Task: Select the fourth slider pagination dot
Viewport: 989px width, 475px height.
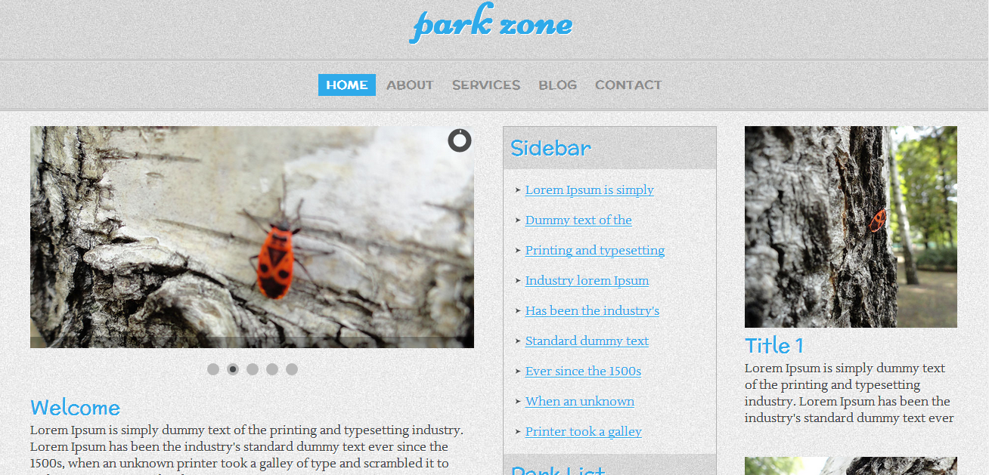Action: coord(272,369)
